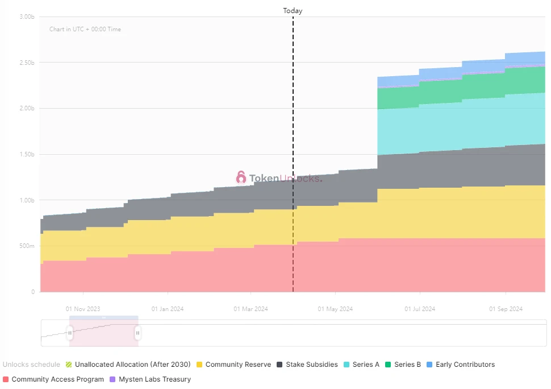551x389 pixels.
Task: Click the dark Stake Subsidies legend icon
Action: (279, 365)
